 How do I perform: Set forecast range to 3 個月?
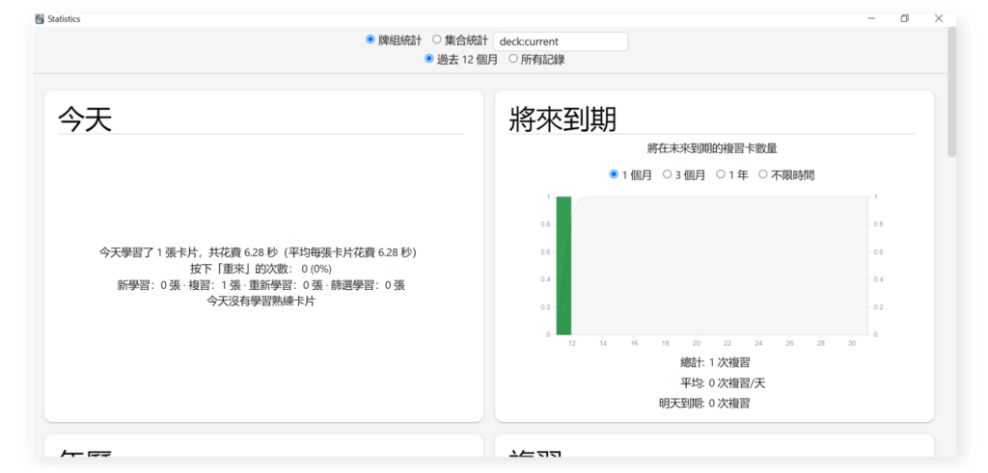click(x=667, y=174)
